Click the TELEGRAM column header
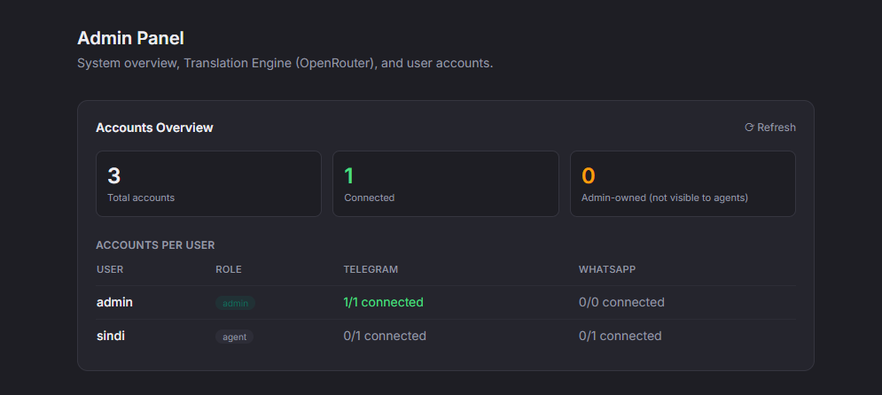Viewport: 882px width, 395px height. pyautogui.click(x=371, y=269)
